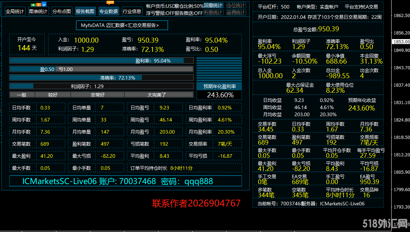Click the 订单平均持仓时长 8小时11分 cell

tap(184, 168)
